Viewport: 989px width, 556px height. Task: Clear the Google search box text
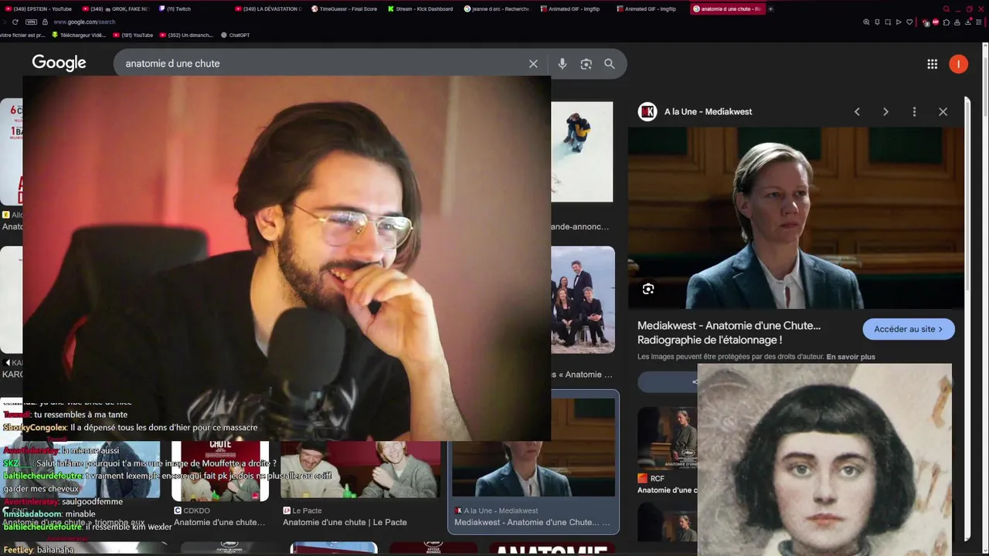coord(533,64)
